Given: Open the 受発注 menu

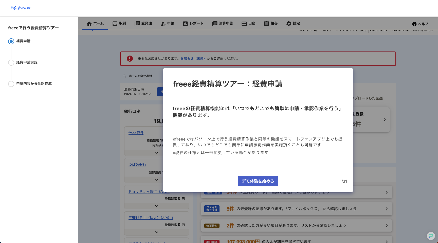Looking at the screenshot, I should (x=143, y=24).
